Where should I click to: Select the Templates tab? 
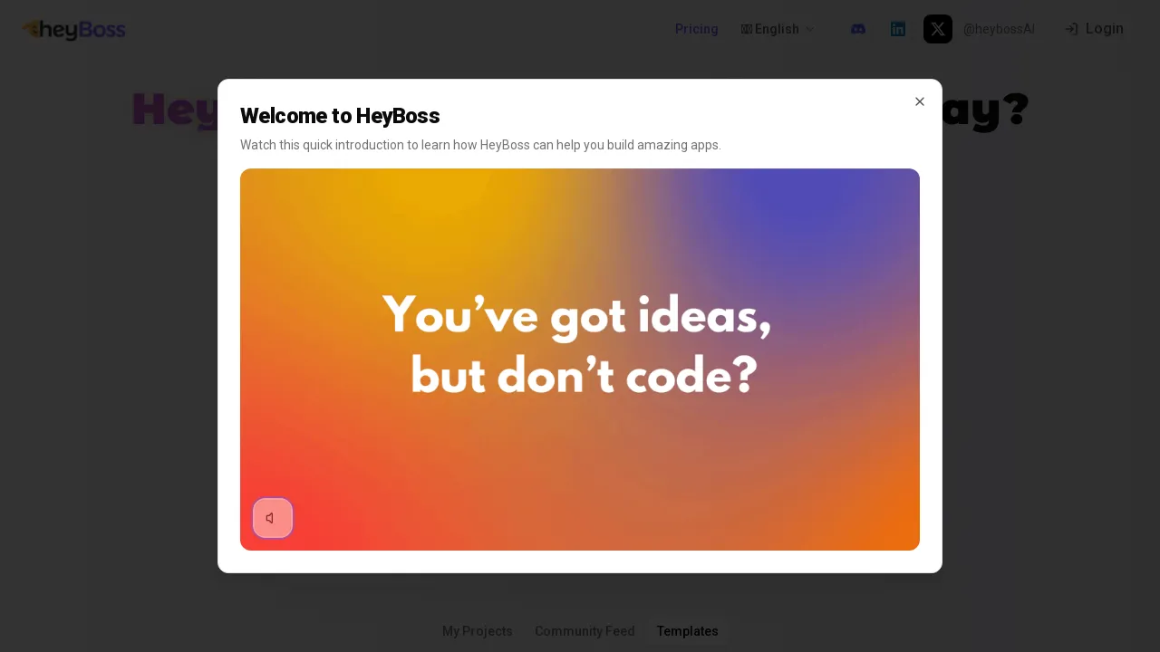point(688,631)
